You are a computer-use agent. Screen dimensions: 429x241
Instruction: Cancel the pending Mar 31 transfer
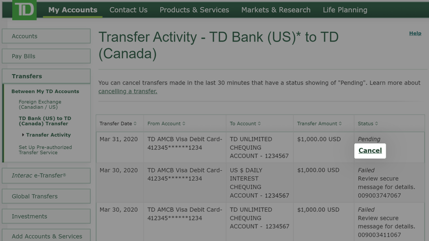point(370,151)
